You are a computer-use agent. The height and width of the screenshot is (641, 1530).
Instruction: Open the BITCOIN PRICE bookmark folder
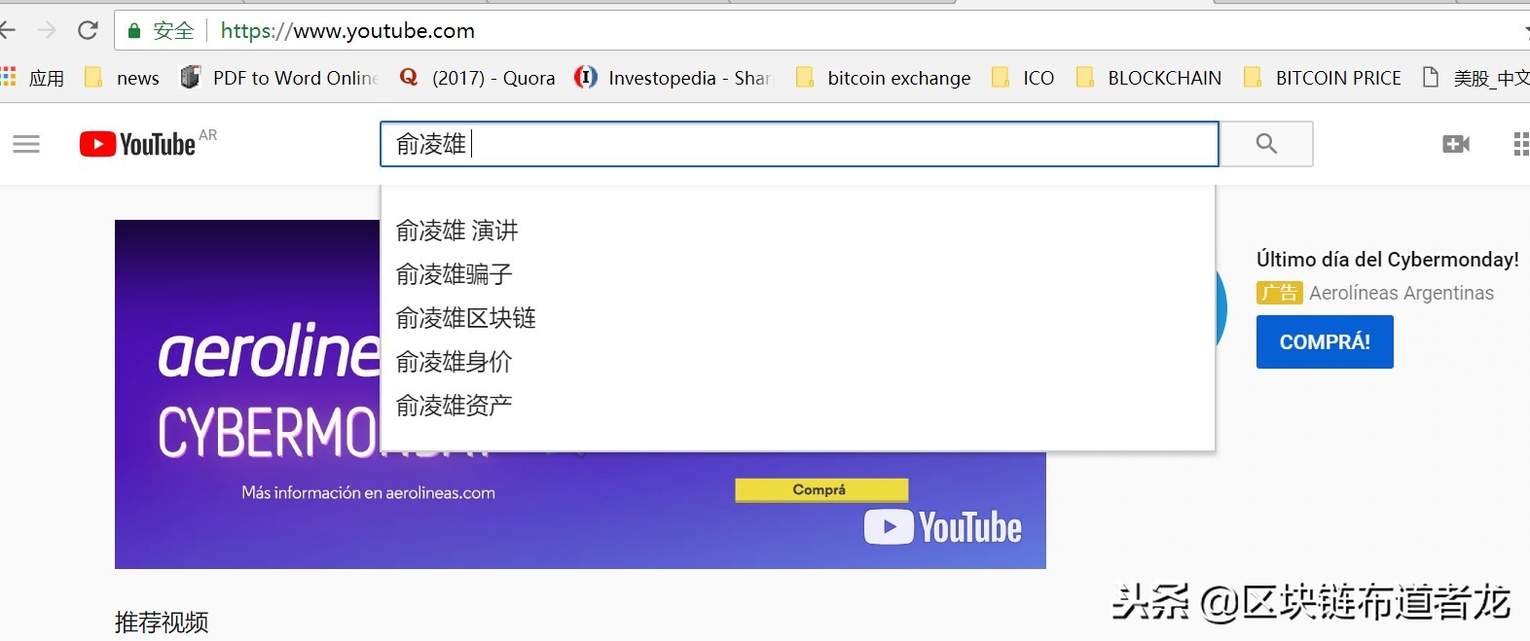[1323, 78]
